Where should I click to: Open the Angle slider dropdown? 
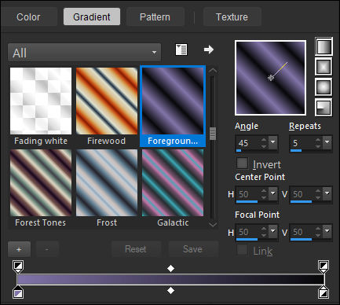pyautogui.click(x=273, y=142)
